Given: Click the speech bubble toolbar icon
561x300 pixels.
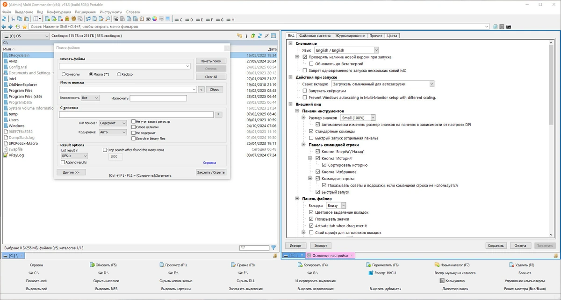Looking at the screenshot, I should (x=161, y=19).
